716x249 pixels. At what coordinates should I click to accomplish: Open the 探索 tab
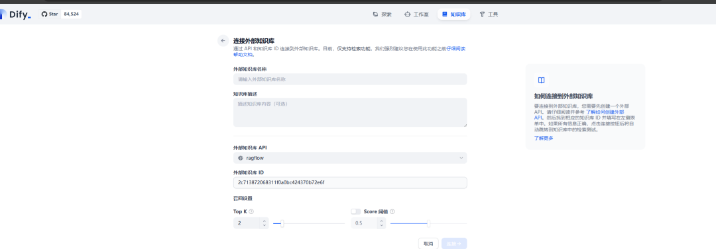click(383, 14)
